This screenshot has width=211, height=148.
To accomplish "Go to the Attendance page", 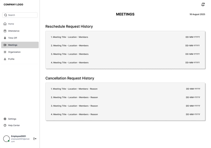I will tap(14, 31).
